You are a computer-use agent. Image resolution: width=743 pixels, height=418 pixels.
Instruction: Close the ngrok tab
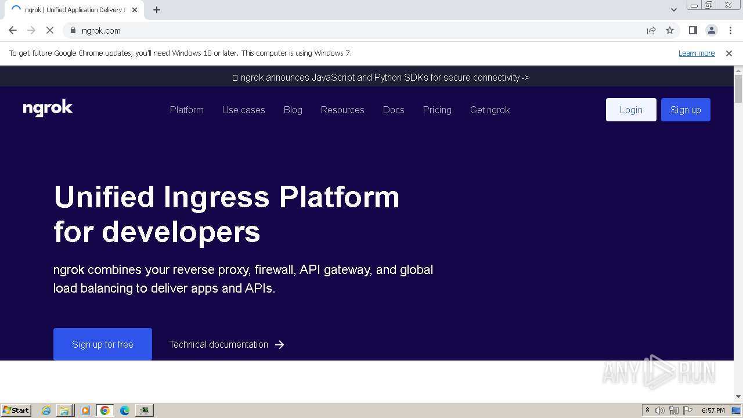click(x=135, y=10)
